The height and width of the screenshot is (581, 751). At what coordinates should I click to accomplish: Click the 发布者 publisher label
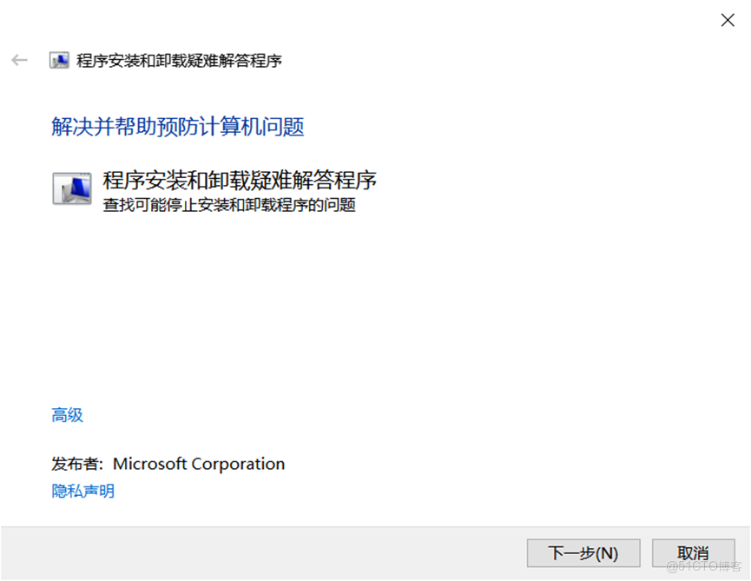[x=79, y=464]
